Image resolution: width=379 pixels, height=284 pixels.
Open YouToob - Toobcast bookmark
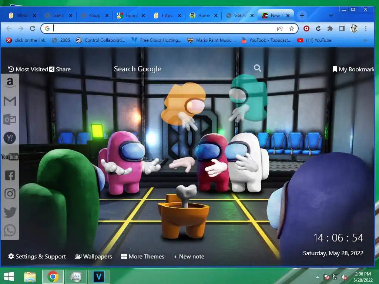tap(266, 40)
